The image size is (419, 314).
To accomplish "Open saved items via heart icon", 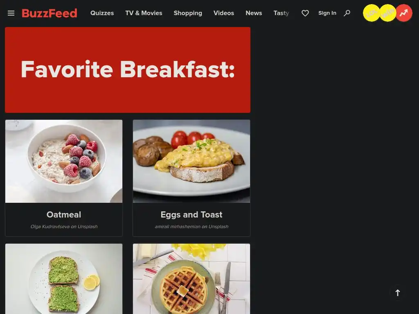I will [x=305, y=13].
